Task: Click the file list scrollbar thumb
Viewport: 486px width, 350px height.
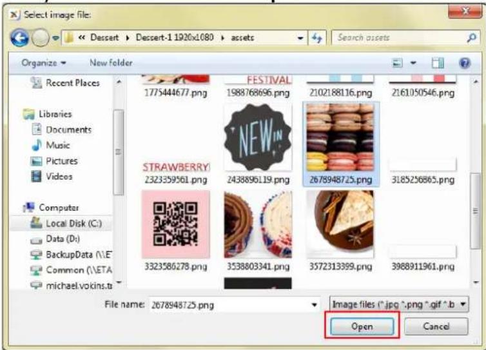Action: [x=476, y=211]
